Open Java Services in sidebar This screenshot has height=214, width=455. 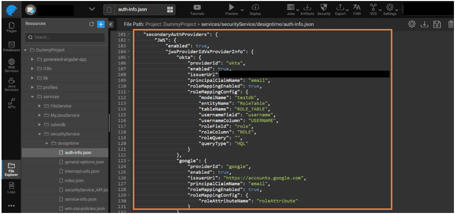(11, 84)
